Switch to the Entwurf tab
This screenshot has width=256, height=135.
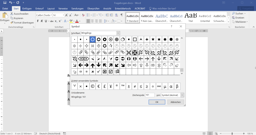(39, 8)
